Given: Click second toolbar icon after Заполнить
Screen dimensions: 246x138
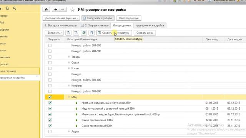Looking at the screenshot, I should tap(76, 33).
